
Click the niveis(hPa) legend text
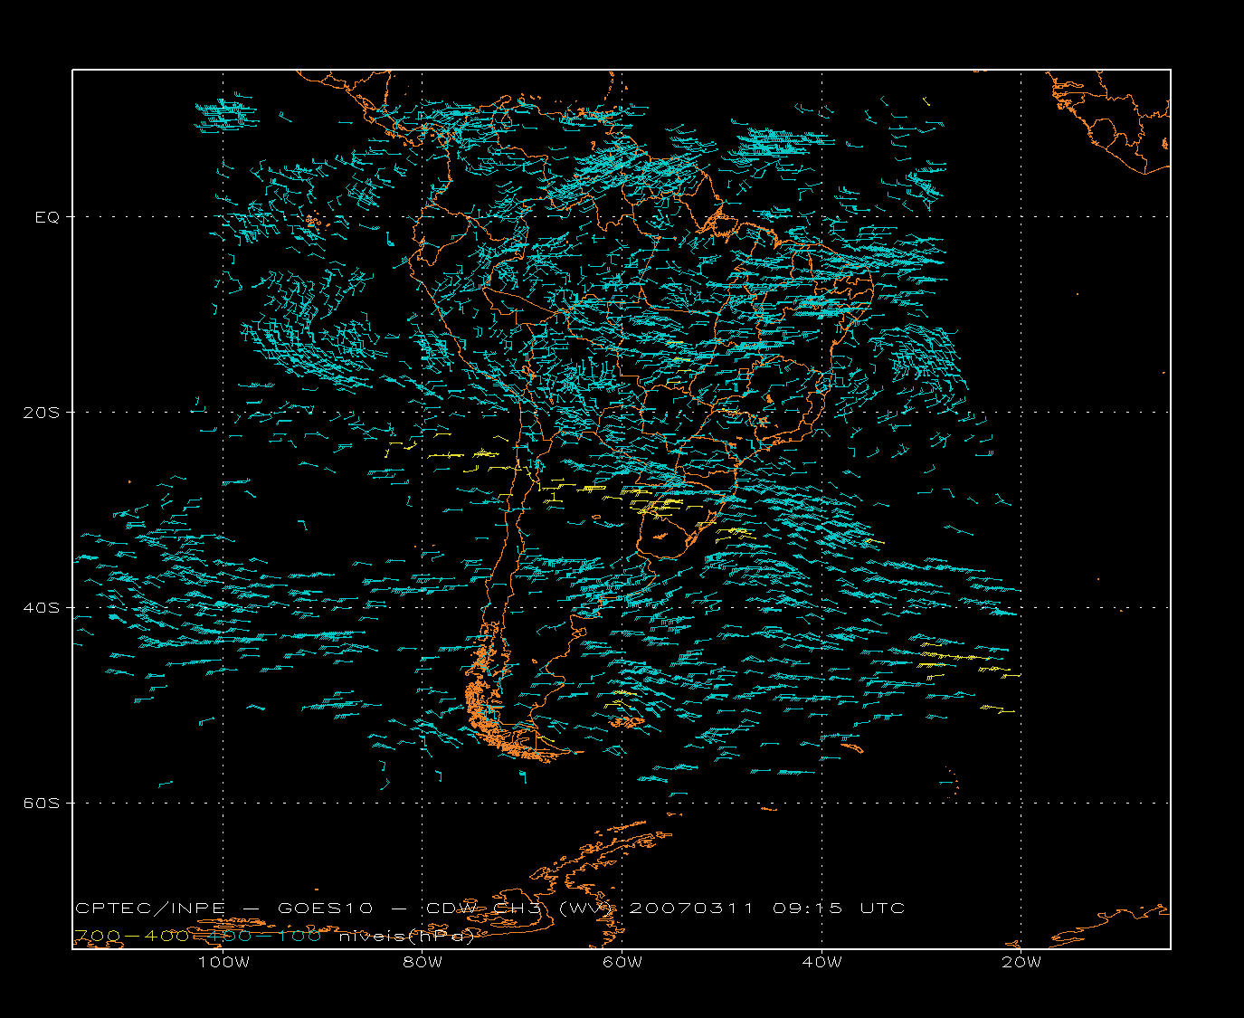[x=407, y=937]
